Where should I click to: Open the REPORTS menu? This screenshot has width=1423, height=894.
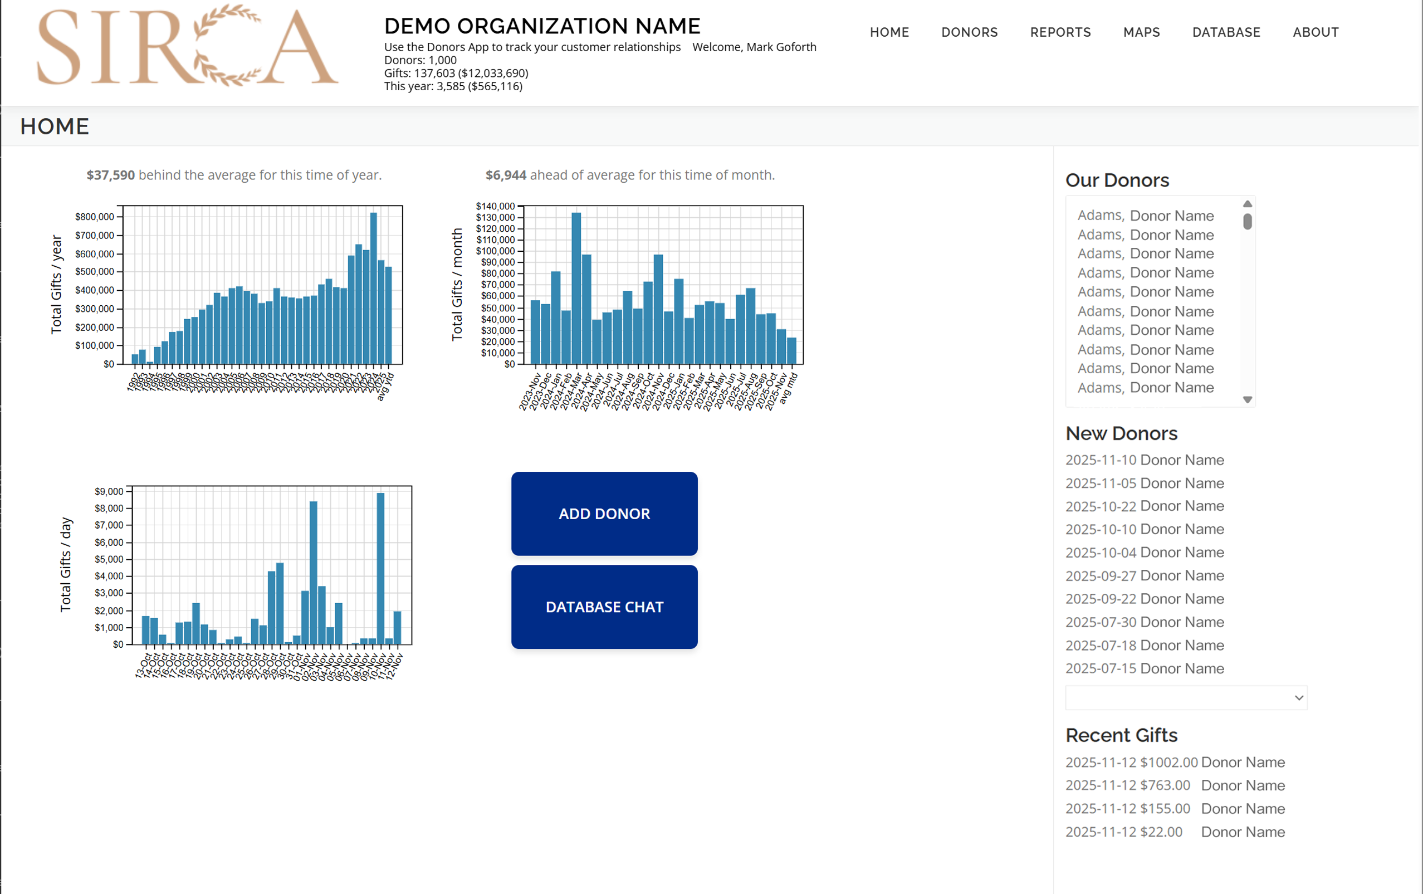[1060, 32]
